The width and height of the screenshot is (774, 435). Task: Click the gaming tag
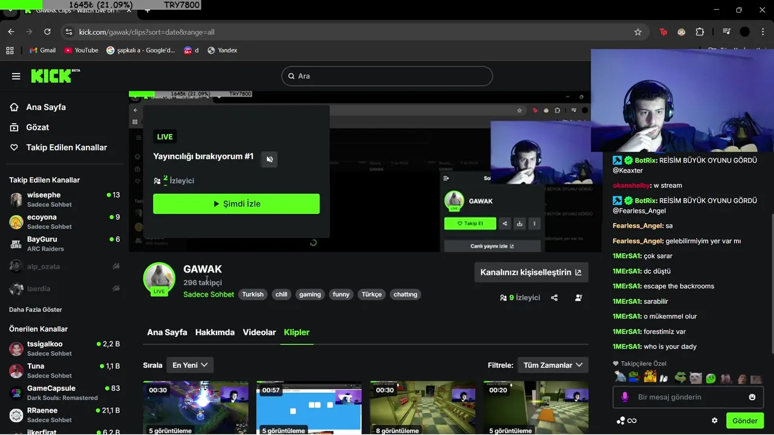[310, 294]
